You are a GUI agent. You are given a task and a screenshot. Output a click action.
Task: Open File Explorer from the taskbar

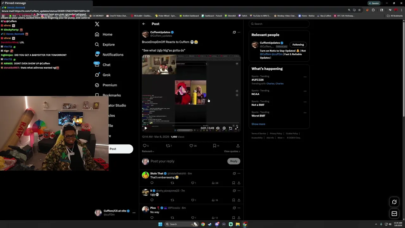(238, 224)
